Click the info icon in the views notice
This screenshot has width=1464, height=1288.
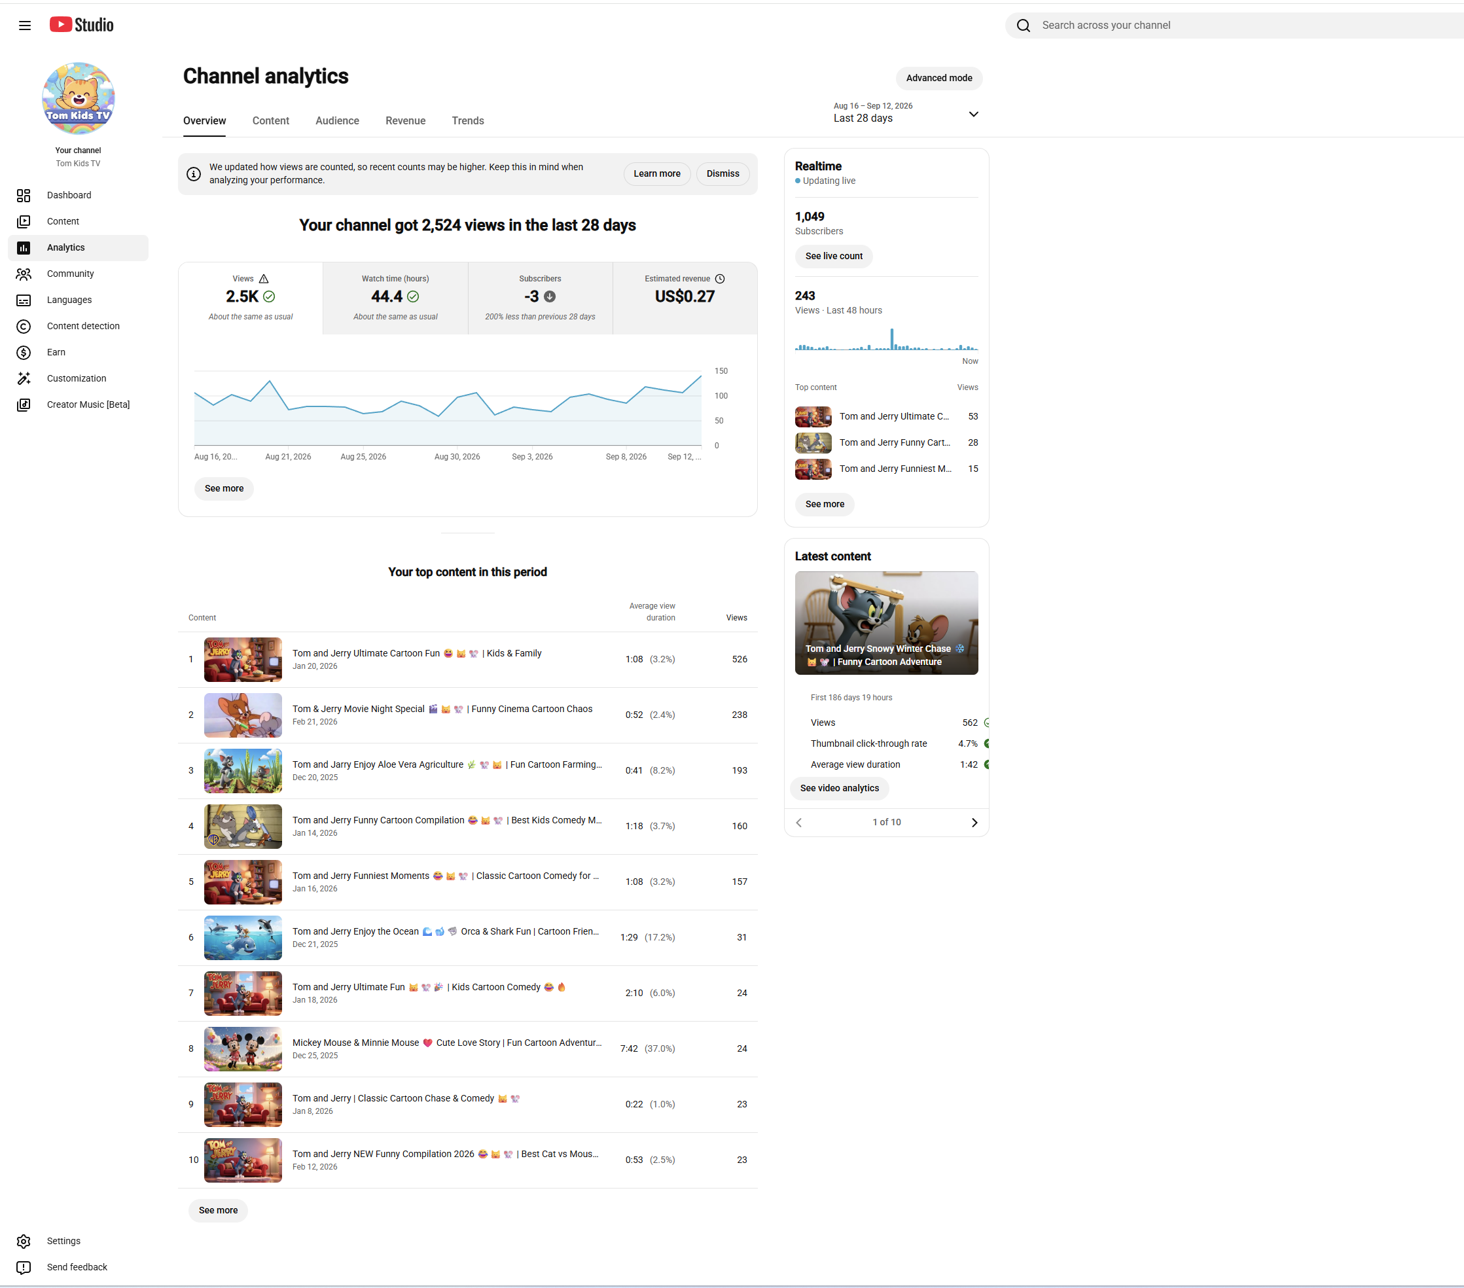click(x=193, y=174)
